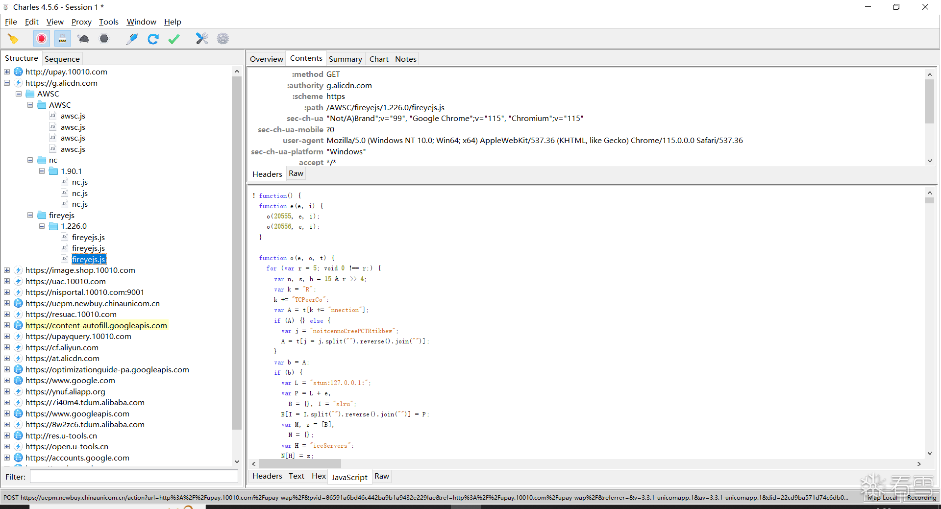Screen dimensions: 941x509
Task: Switch to the Notes tab
Action: pos(406,59)
